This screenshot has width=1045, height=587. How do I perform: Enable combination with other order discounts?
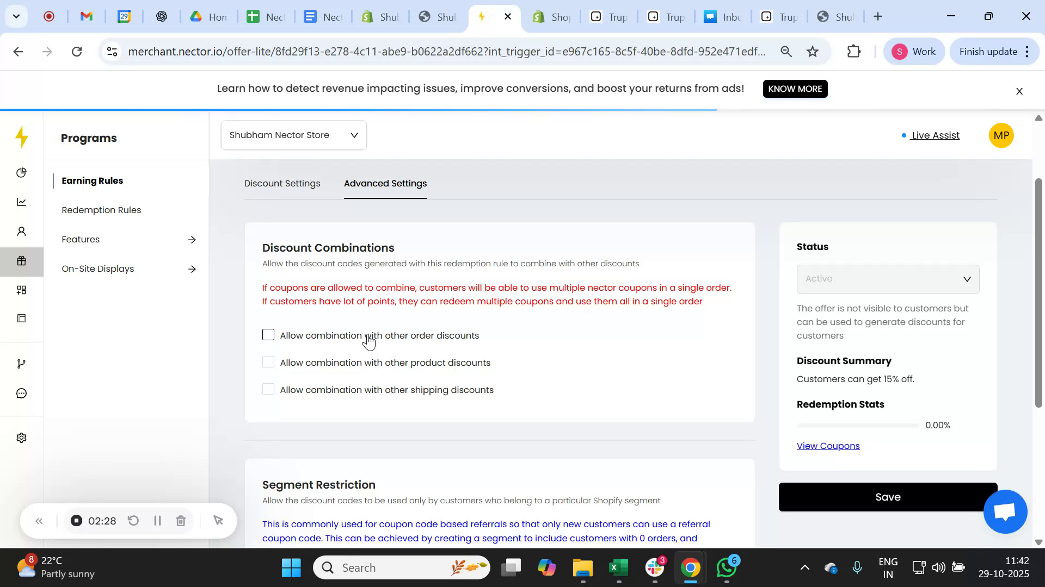(x=268, y=335)
